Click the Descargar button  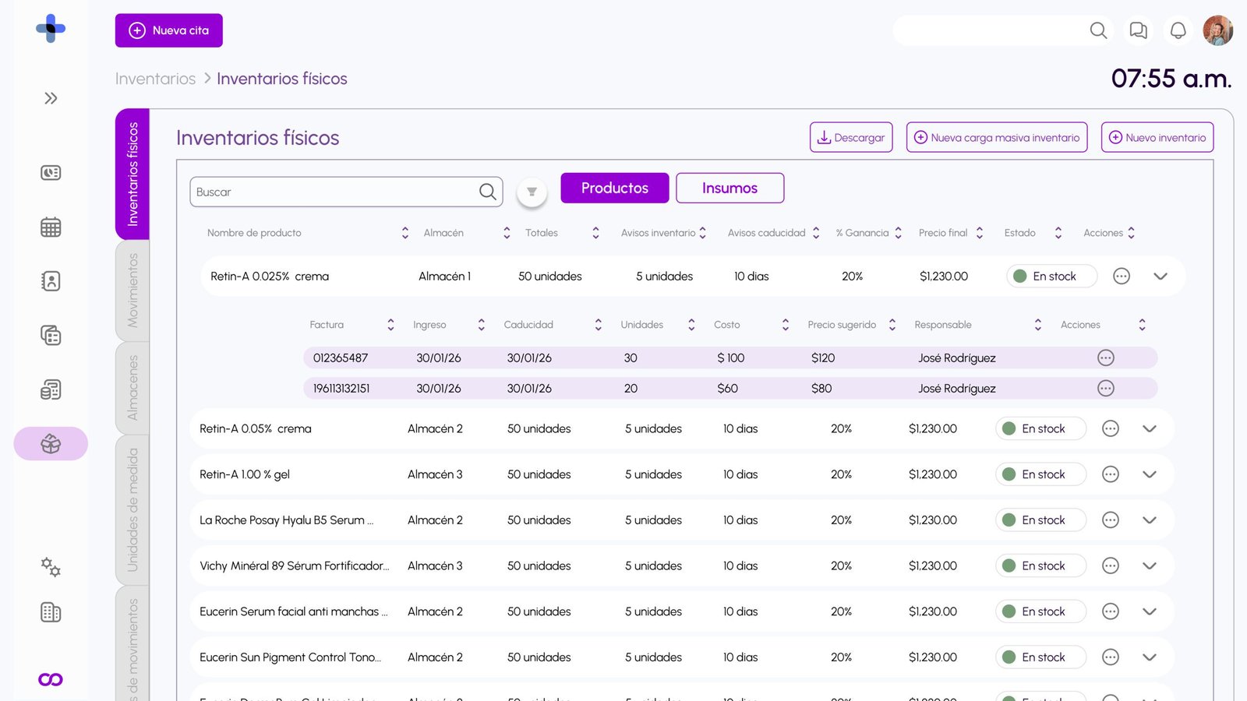click(851, 137)
